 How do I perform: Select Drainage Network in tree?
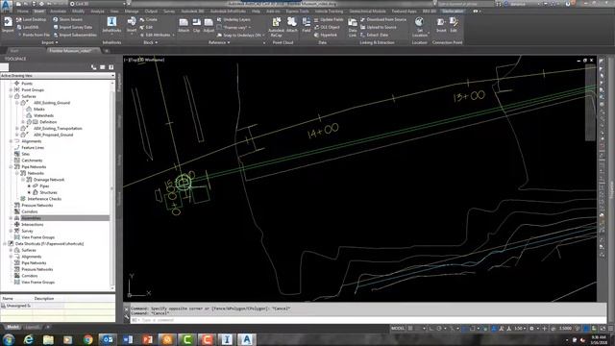(49, 180)
